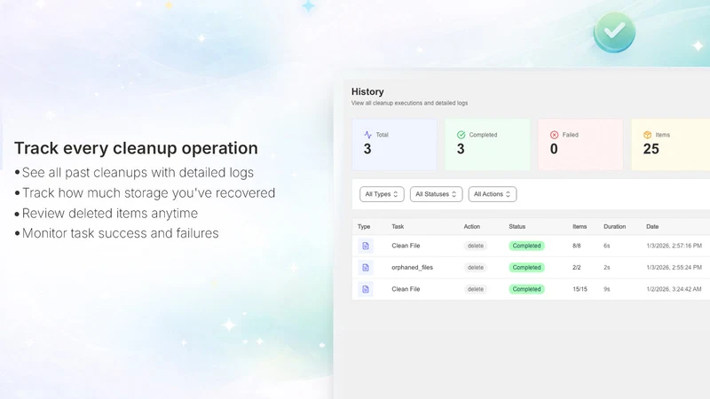
Task: Click the file icon in the 15/15 Clean File row
Action: click(366, 289)
